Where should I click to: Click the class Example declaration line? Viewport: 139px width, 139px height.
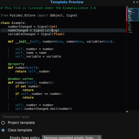[x=13, y=23]
